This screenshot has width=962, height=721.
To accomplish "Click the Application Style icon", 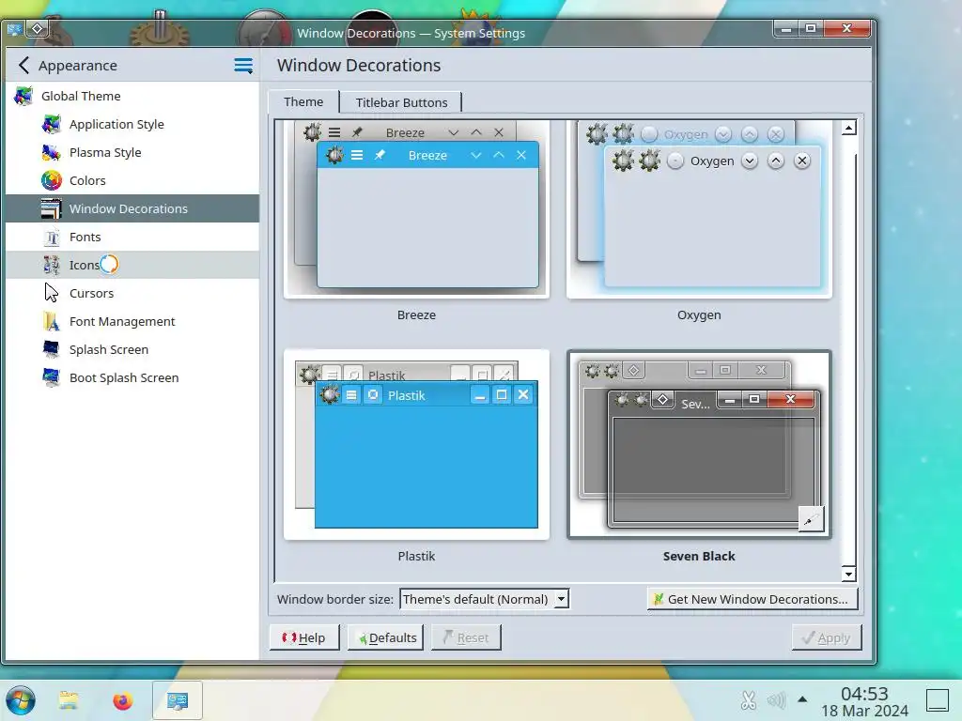I will (52, 125).
